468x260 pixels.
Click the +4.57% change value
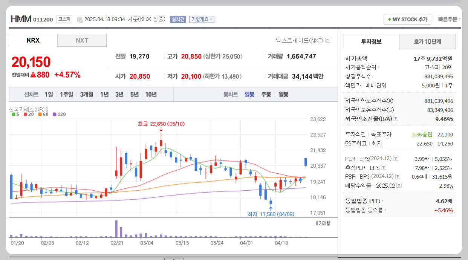coord(67,75)
